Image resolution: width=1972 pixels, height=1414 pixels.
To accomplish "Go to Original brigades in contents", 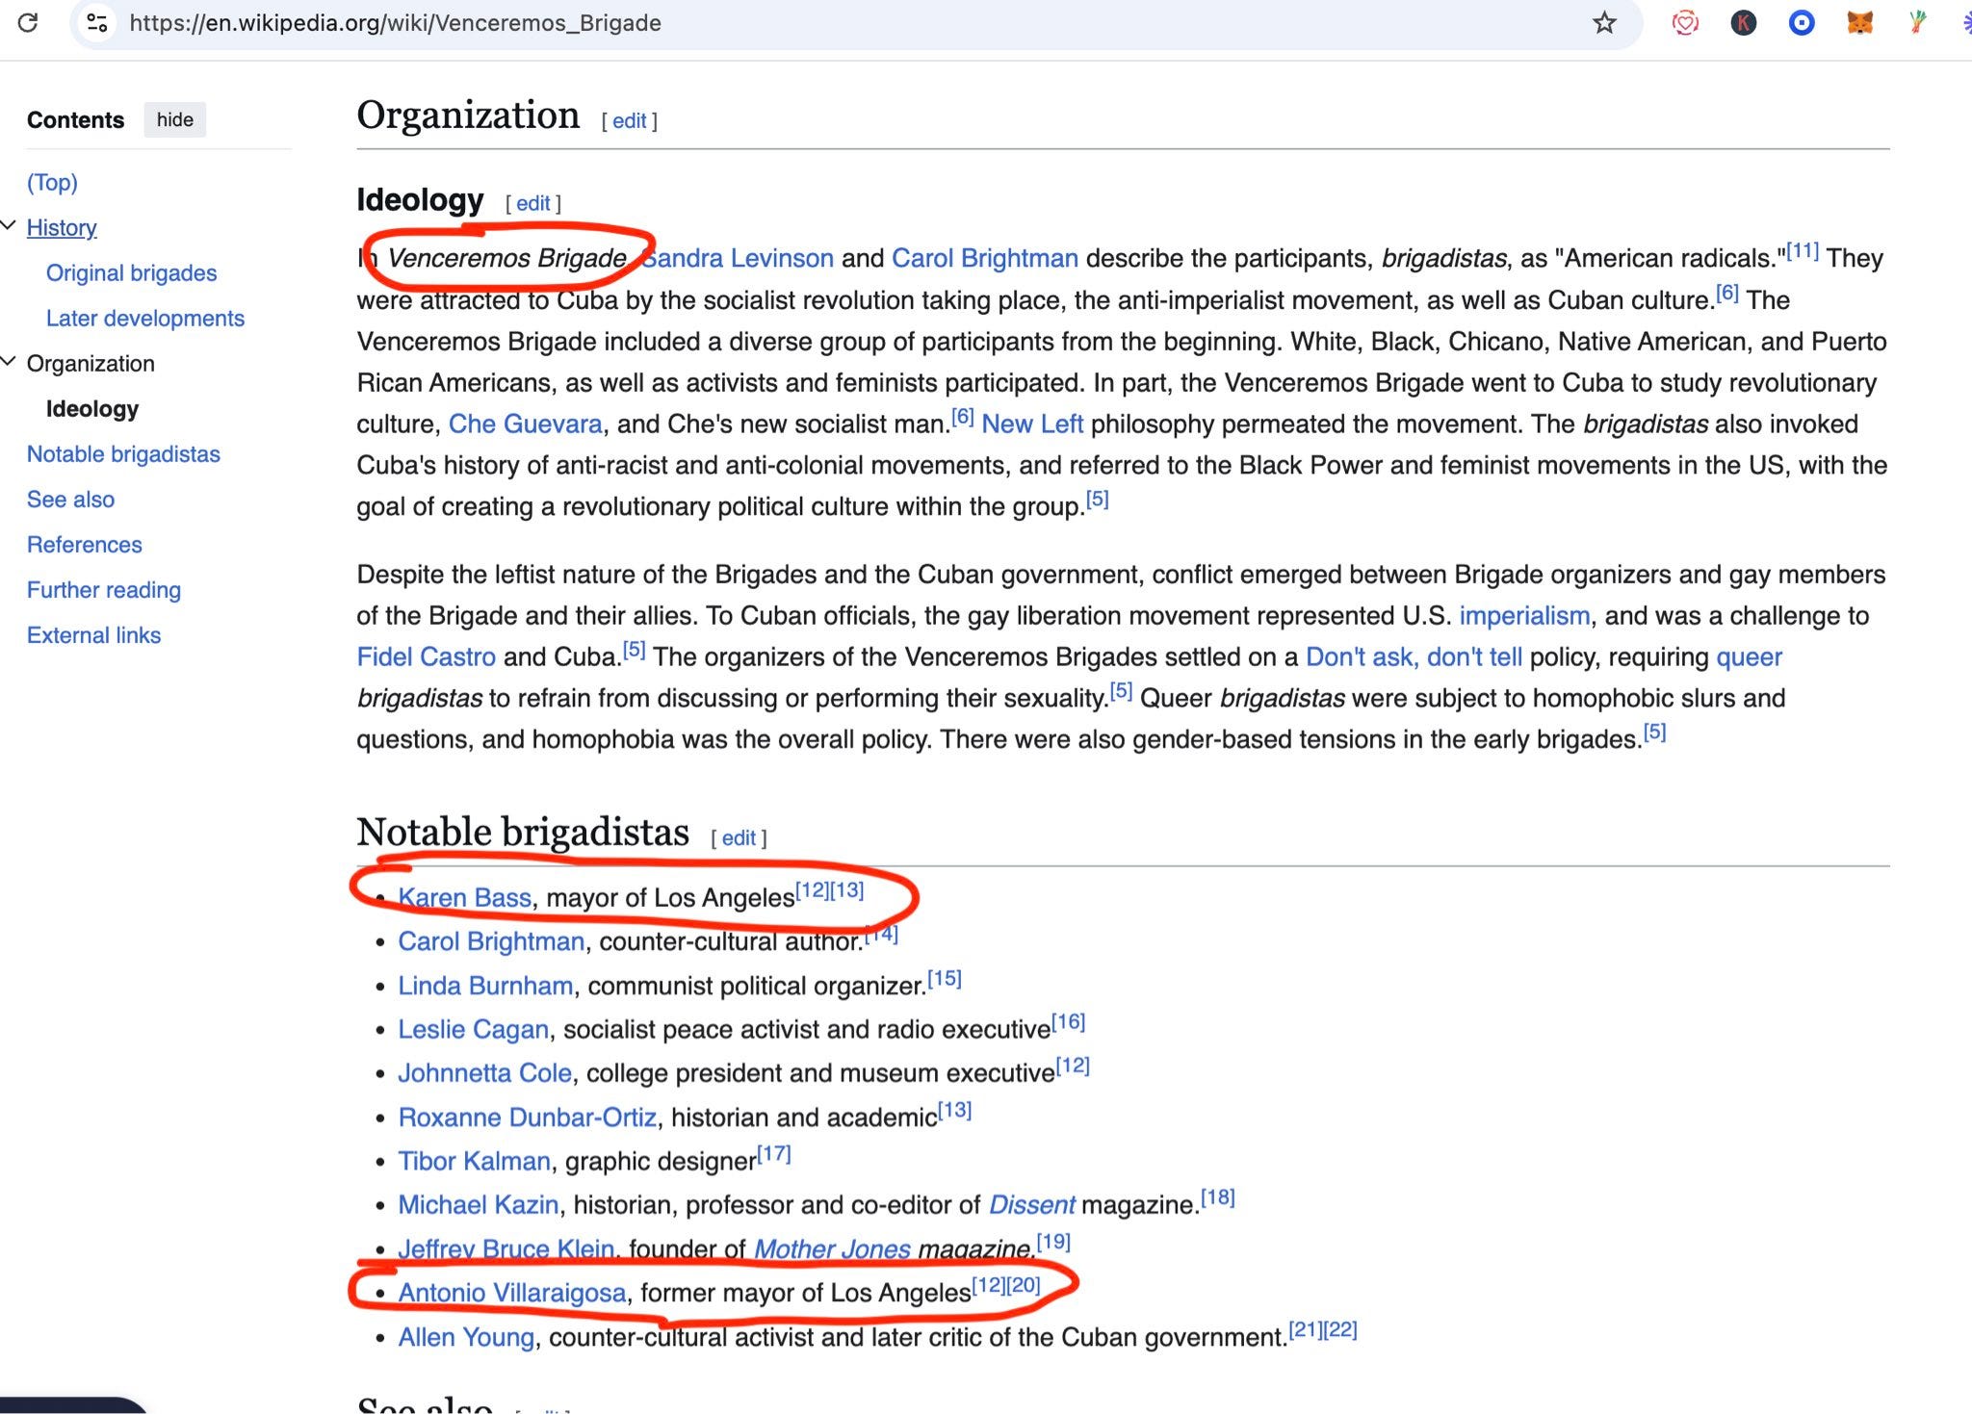I will (x=131, y=273).
